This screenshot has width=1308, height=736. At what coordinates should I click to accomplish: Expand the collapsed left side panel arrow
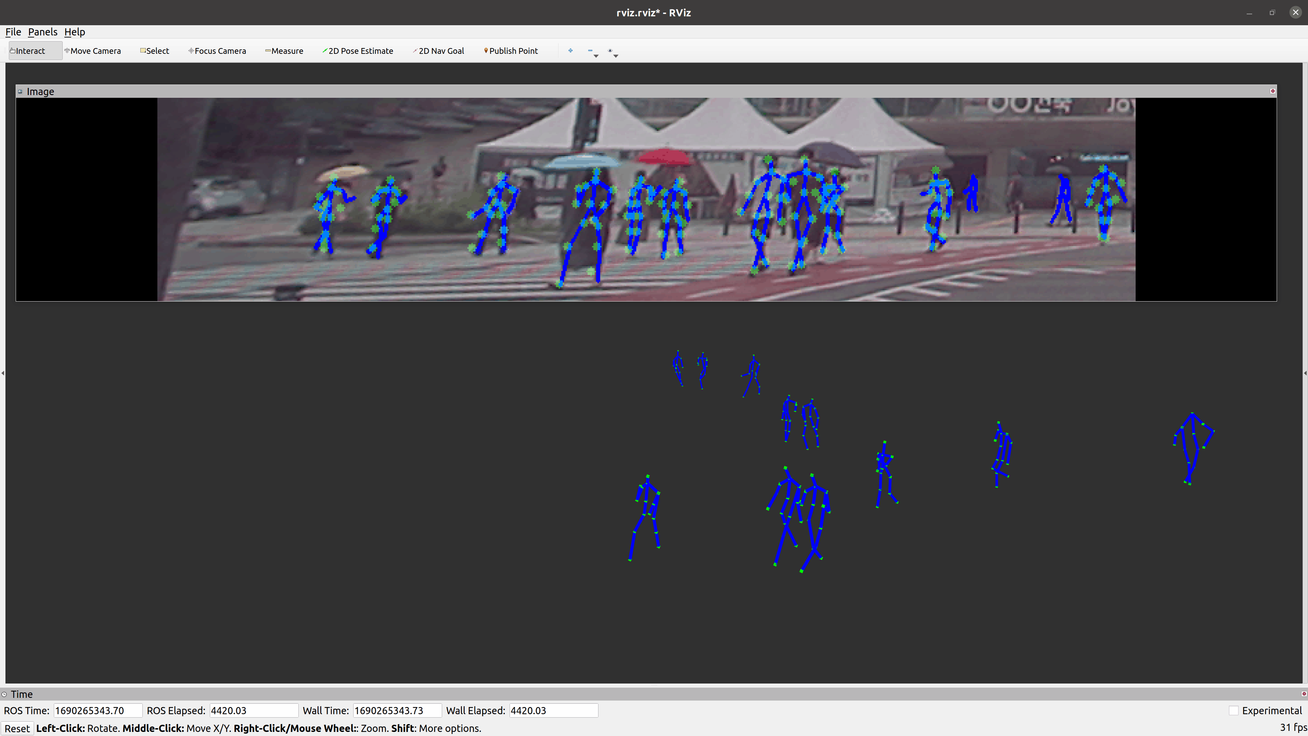coord(3,373)
